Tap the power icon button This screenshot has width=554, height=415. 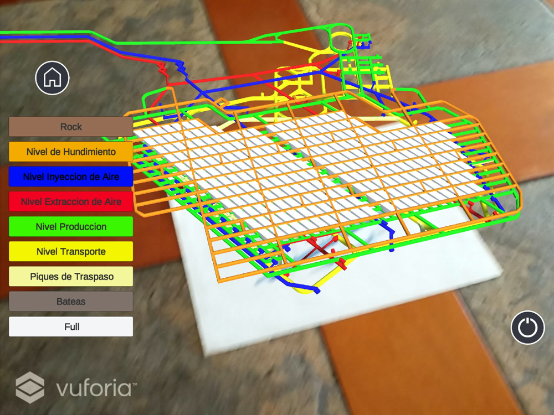point(527,327)
